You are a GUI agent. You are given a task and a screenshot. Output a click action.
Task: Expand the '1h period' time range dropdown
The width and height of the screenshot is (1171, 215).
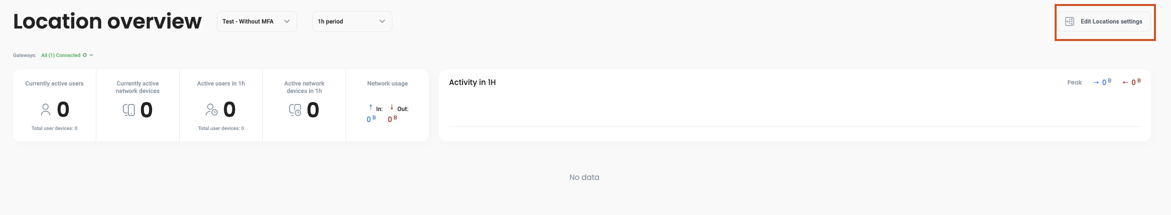[x=352, y=21]
